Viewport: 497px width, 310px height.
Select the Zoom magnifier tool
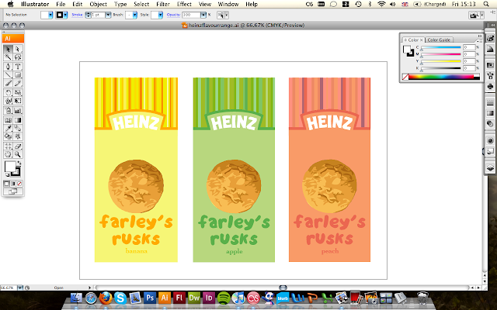click(x=18, y=154)
